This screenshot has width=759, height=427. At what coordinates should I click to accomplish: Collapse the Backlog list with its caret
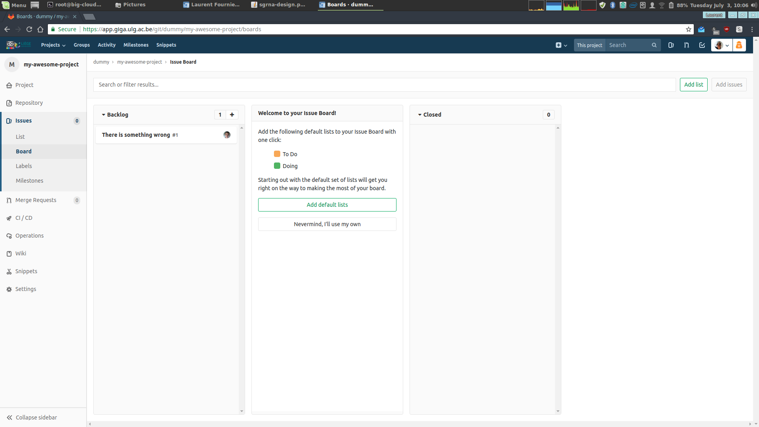point(104,115)
